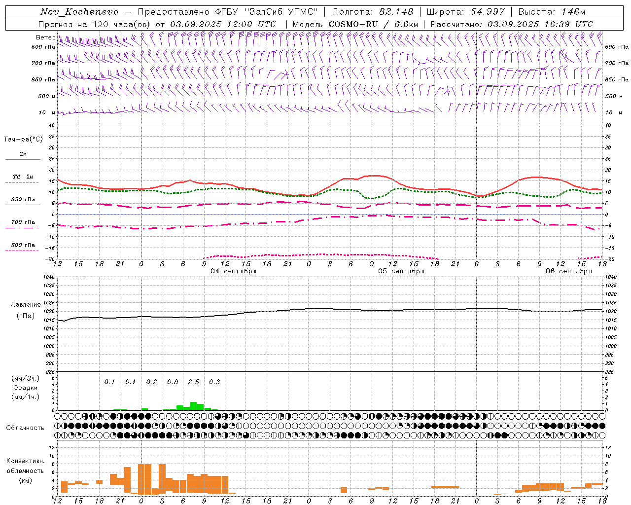This screenshot has height=505, width=631.
Task: Click '500 гПа' in the temperature legend
Action: pyautogui.click(x=23, y=245)
